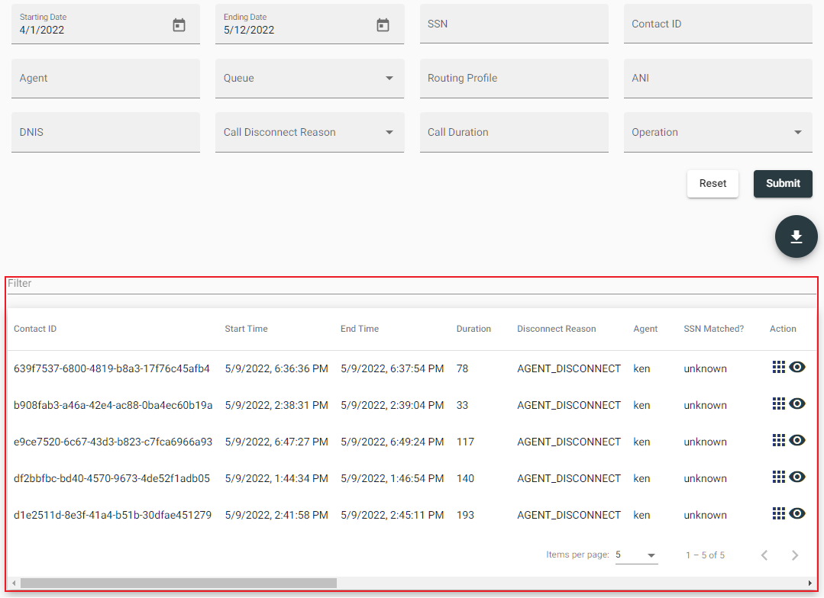Click duration value 78
This screenshot has height=598, width=824.
tap(462, 368)
